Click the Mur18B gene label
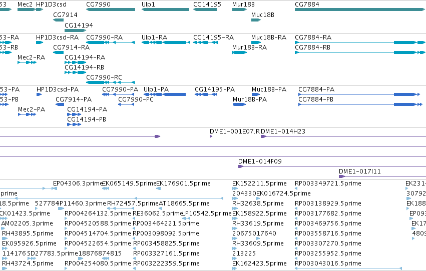 243,4
